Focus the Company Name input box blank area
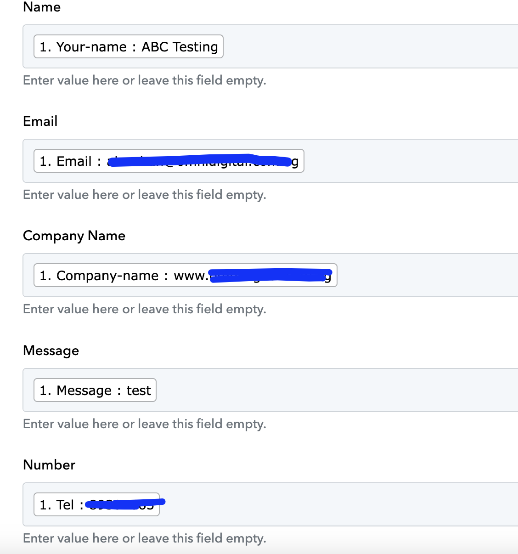The height and width of the screenshot is (554, 518). click(x=427, y=275)
